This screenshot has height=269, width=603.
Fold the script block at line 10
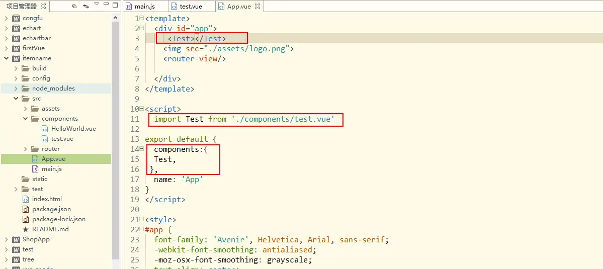141,109
